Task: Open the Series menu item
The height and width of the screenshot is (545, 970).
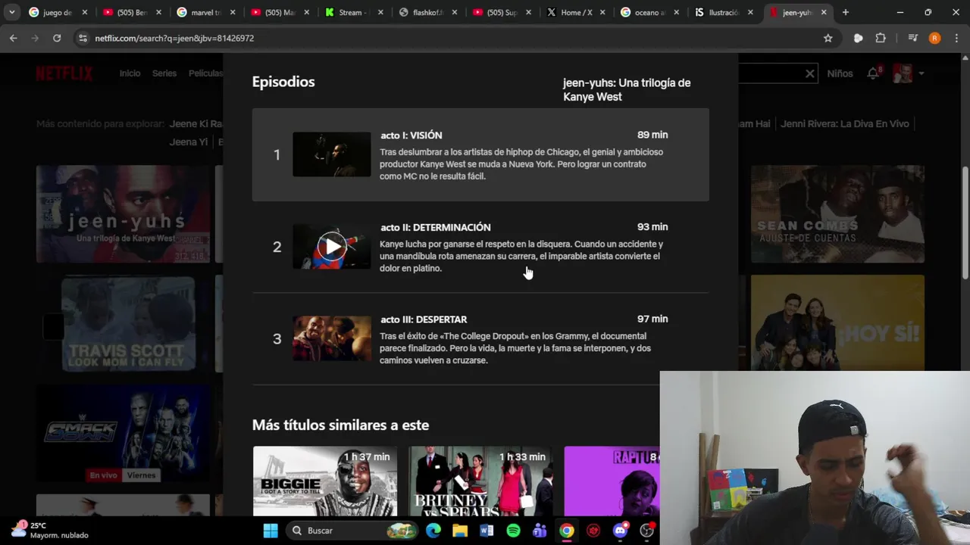Action: click(x=164, y=73)
